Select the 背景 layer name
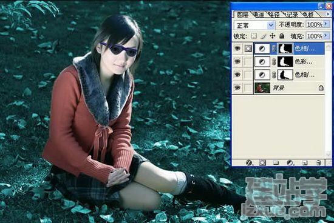 pyautogui.click(x=278, y=88)
